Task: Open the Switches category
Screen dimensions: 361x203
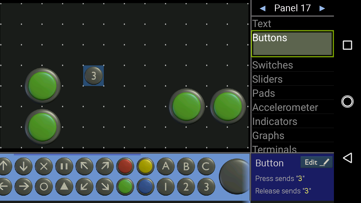Action: tap(292, 65)
